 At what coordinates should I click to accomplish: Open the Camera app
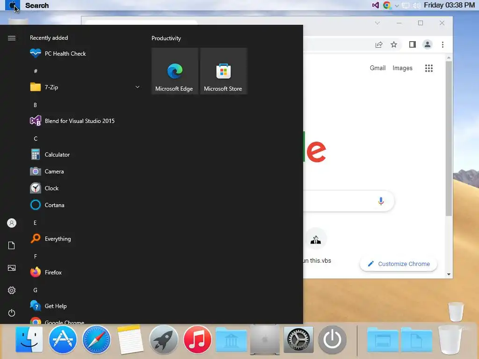point(86,171)
